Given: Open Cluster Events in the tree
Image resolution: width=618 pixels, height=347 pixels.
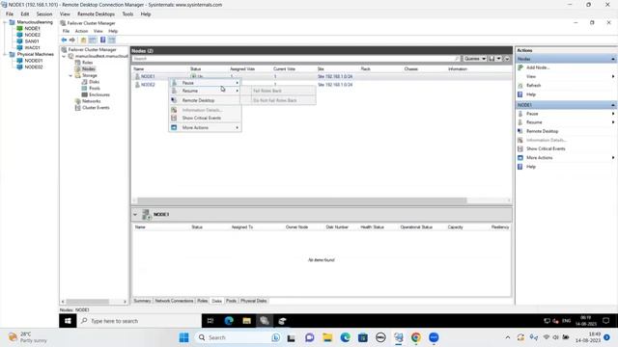Looking at the screenshot, I should 96,107.
